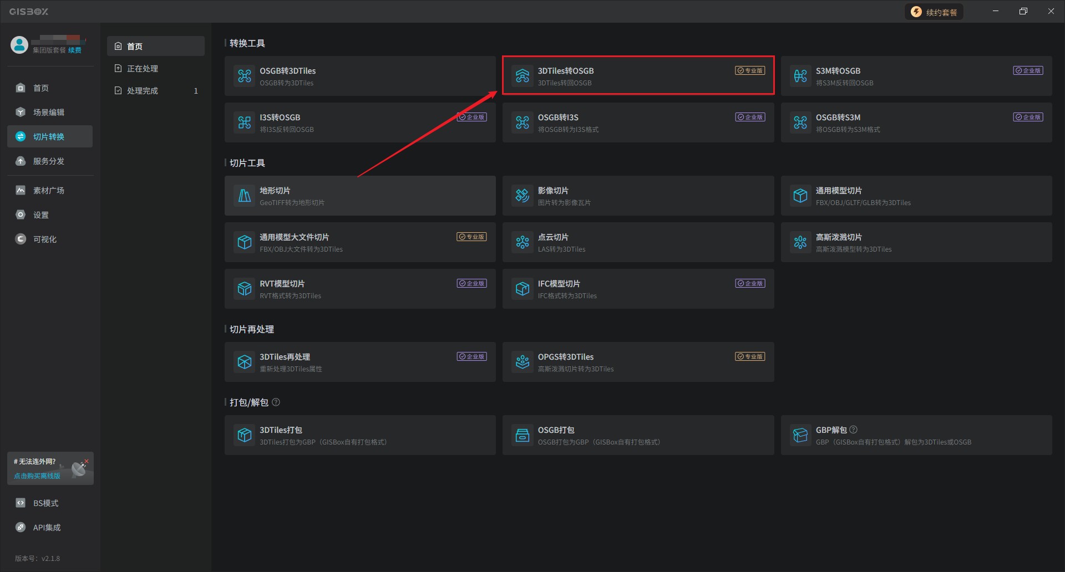
Task: Open the OSGB打包 package icon
Action: pos(523,435)
